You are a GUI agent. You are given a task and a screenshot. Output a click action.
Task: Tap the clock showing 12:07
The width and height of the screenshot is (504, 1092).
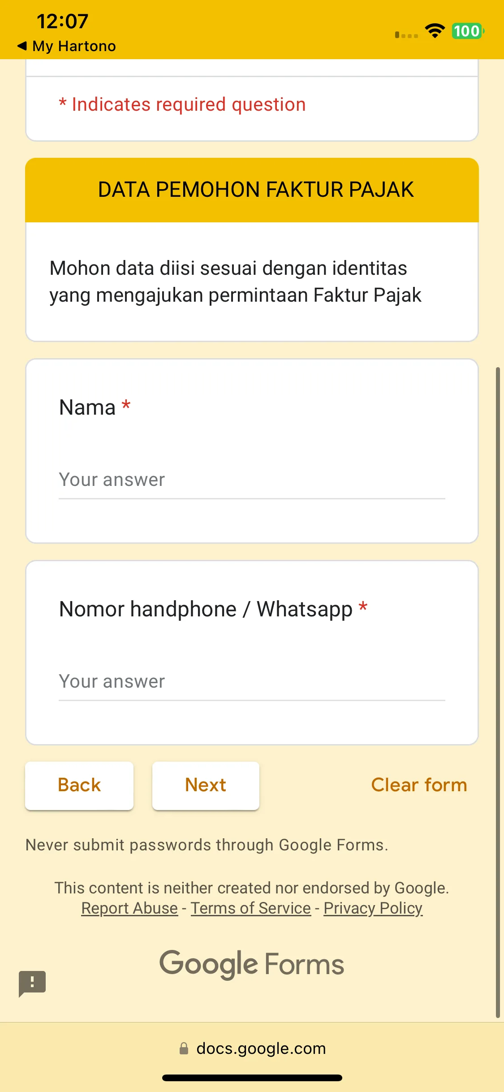pos(62,22)
